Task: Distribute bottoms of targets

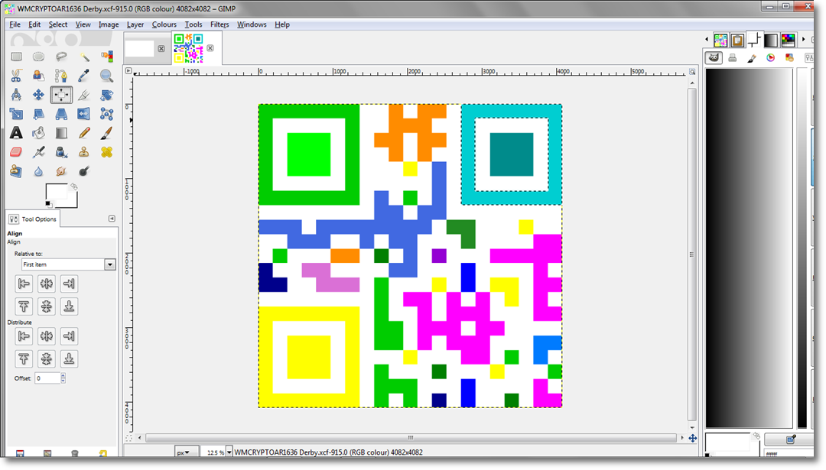Action: tap(69, 359)
